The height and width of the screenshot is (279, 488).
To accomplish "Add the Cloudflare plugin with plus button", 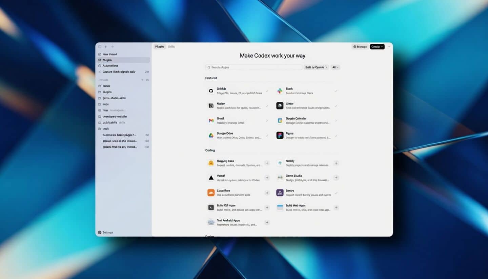I will 267,193.
